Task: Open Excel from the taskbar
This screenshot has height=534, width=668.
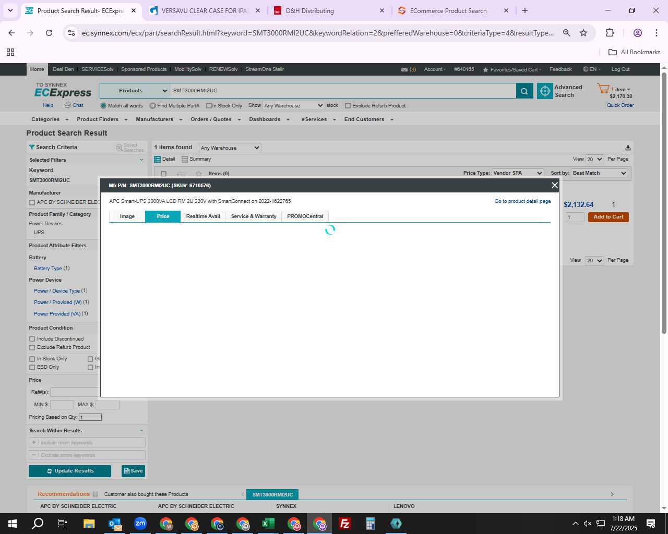Action: tap(268, 524)
